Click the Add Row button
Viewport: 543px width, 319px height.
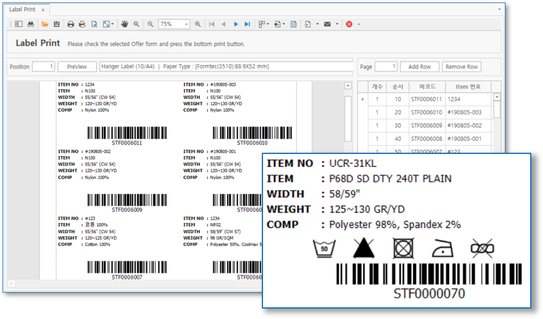point(419,66)
